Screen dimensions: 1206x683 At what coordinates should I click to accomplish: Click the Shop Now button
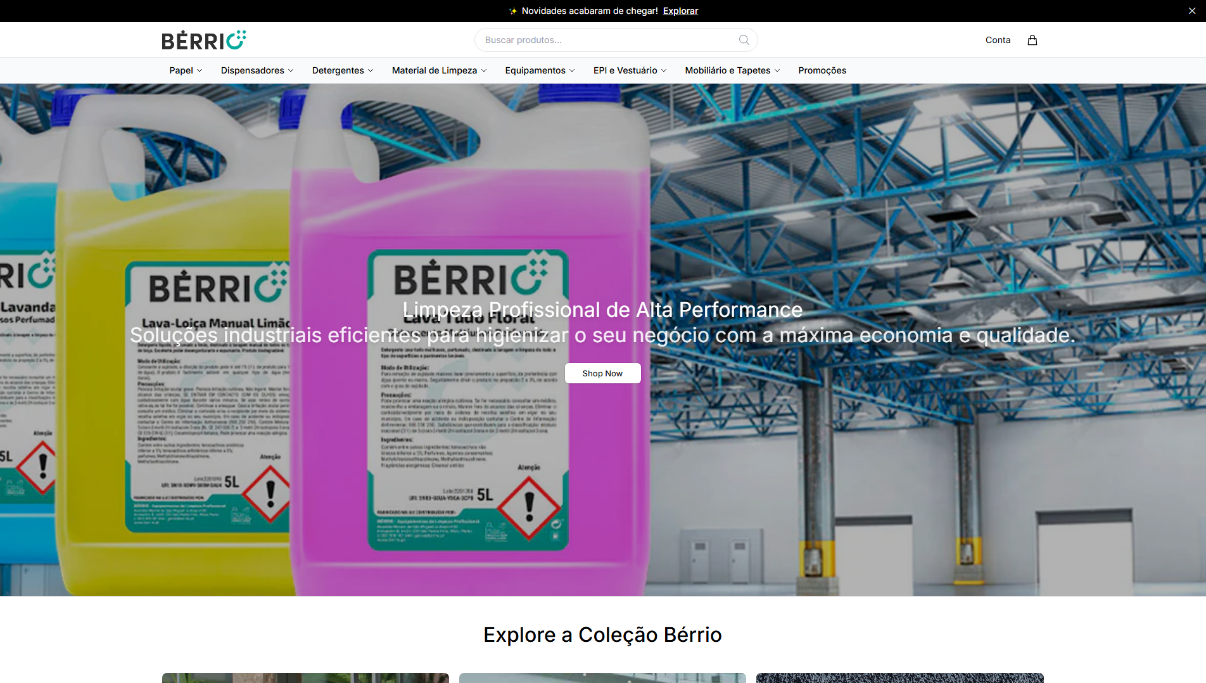click(x=602, y=373)
